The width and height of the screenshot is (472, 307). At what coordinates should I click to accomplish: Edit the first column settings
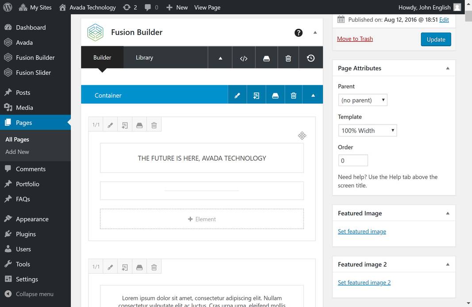click(x=110, y=125)
